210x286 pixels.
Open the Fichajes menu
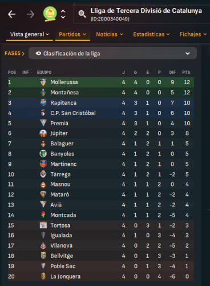tap(193, 34)
